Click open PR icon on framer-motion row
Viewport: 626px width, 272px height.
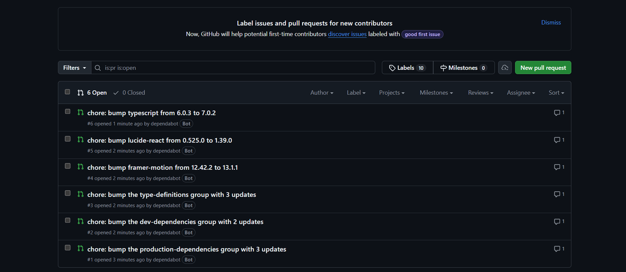pos(80,166)
